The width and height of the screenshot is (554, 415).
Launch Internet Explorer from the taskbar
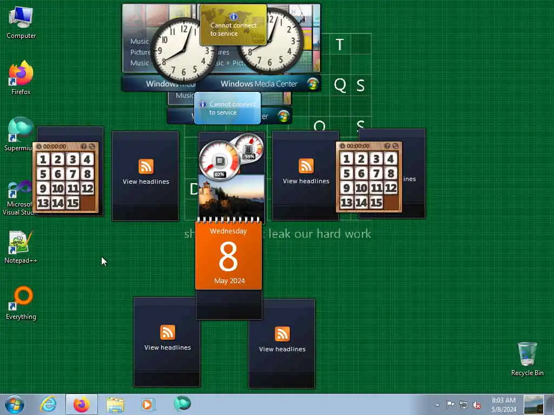(48, 404)
